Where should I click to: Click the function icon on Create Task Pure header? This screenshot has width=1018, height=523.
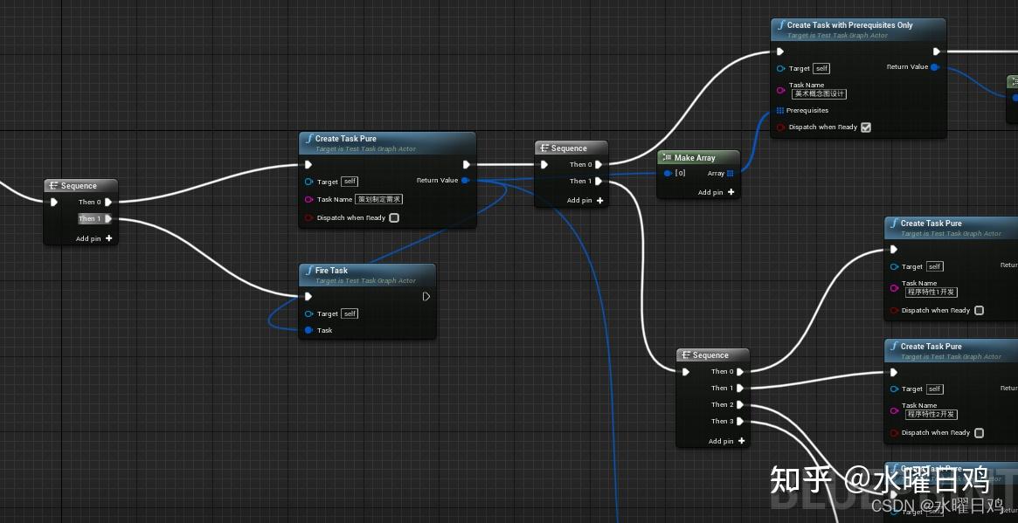pyautogui.click(x=308, y=138)
